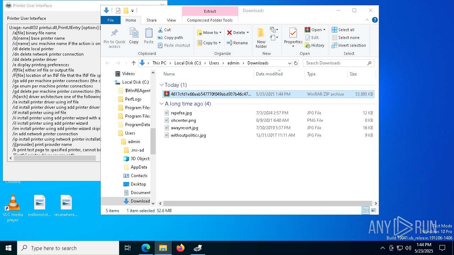
Task: Click the file list horizontal scrollbar
Action: tap(268, 203)
